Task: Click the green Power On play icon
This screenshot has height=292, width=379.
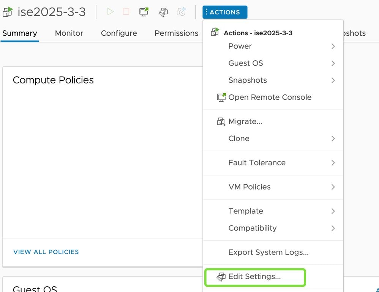Action: pos(110,12)
